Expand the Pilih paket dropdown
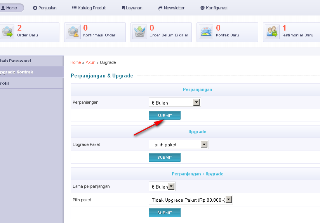The image size is (320, 223). (x=190, y=200)
